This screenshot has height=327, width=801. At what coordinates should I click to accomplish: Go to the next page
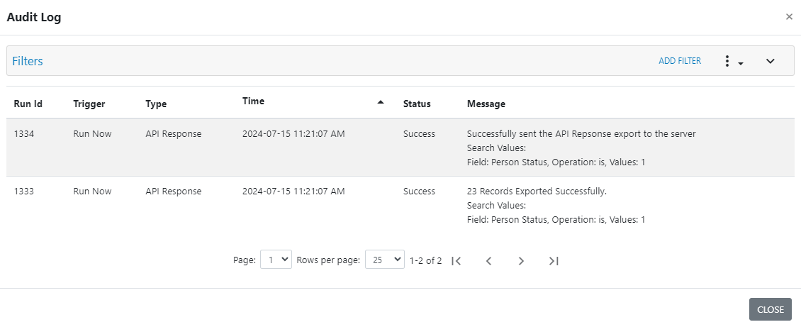point(521,261)
